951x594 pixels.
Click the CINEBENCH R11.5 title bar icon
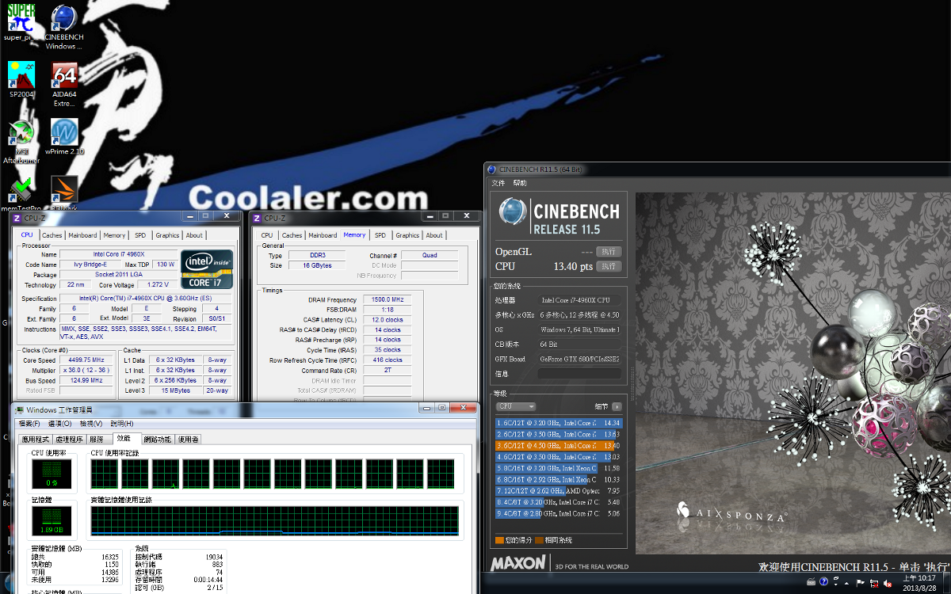tap(491, 169)
